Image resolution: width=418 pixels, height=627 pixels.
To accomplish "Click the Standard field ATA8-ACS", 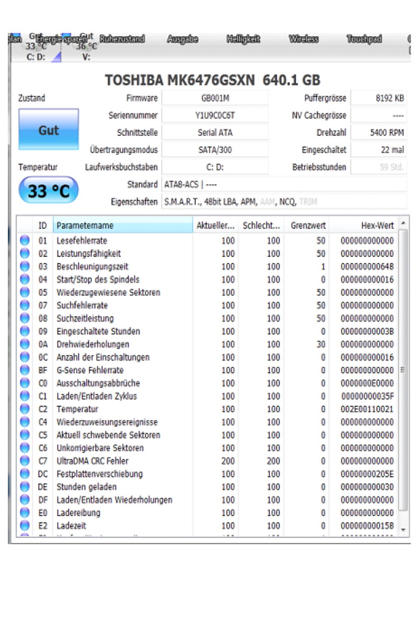I will pyautogui.click(x=284, y=184).
